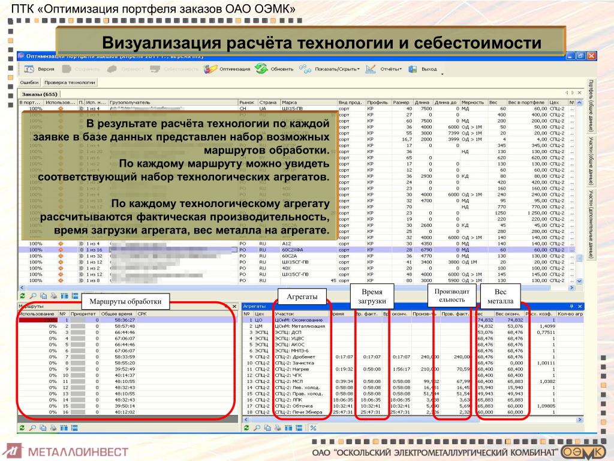Open the Портфель (общие данные) side tab
The width and height of the screenshot is (614, 461).
(591, 106)
